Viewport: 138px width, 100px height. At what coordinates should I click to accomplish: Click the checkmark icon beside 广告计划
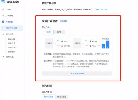[x=3, y=16]
